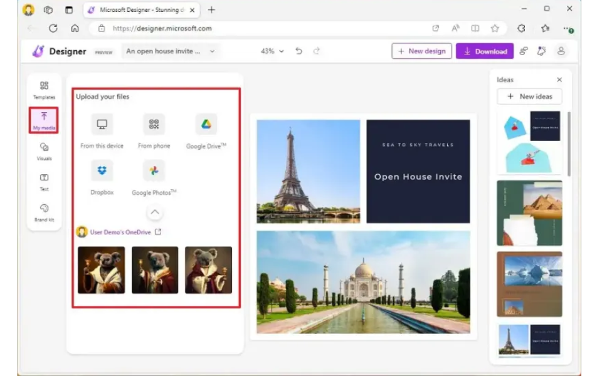Open the Text panel
The height and width of the screenshot is (376, 602).
(43, 182)
